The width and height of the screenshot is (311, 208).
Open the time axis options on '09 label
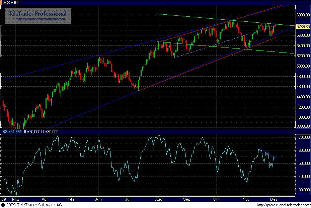pos(3,199)
